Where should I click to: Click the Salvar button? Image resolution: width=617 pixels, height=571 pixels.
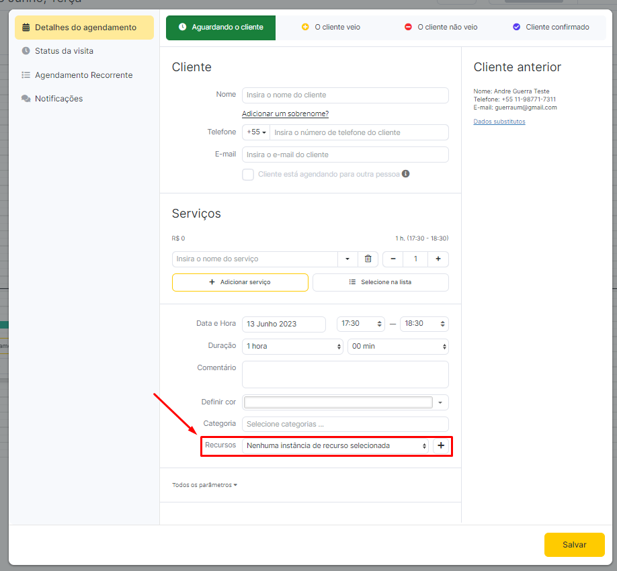point(574,545)
